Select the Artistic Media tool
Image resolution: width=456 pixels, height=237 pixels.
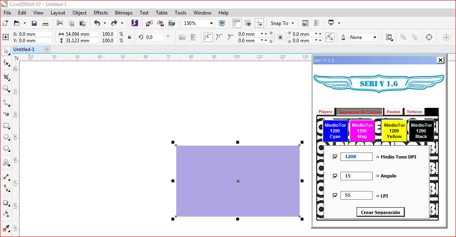(x=6, y=114)
